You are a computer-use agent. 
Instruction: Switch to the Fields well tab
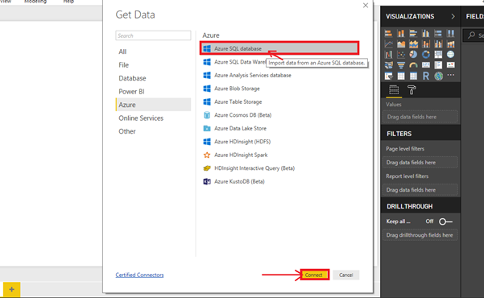coord(394,90)
